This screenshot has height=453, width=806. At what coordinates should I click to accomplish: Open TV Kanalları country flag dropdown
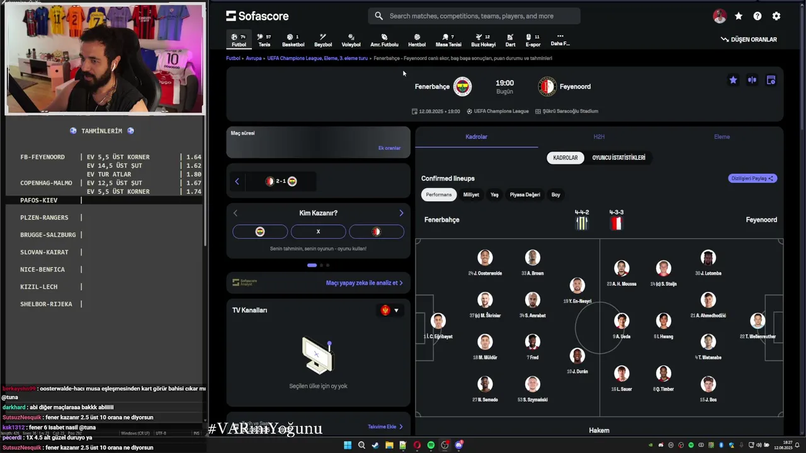[390, 310]
